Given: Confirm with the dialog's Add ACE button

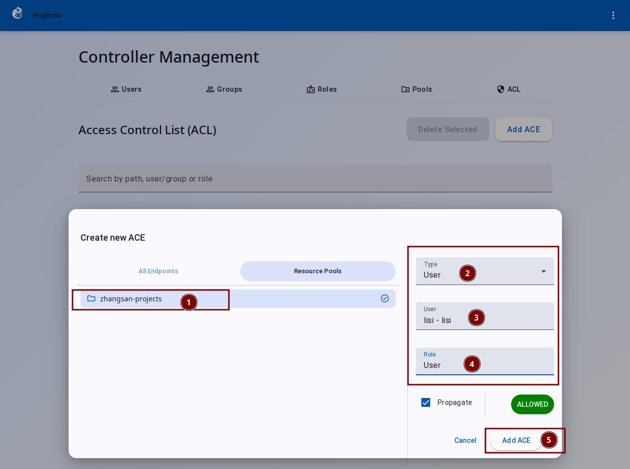Looking at the screenshot, I should click(x=516, y=440).
